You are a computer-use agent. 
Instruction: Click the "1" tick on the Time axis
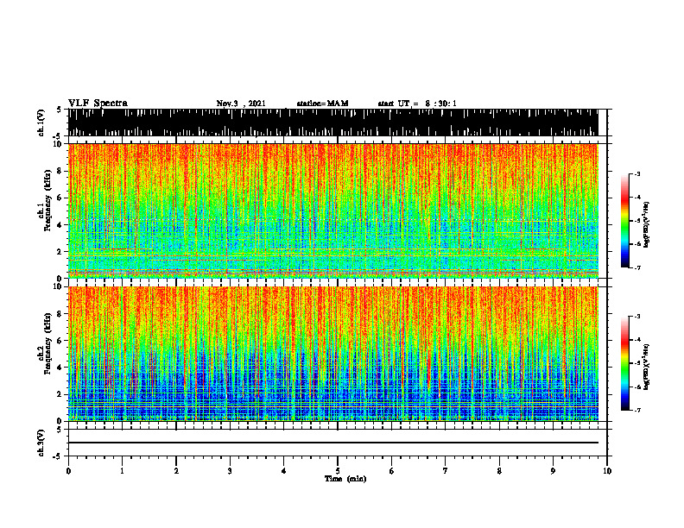122,471
